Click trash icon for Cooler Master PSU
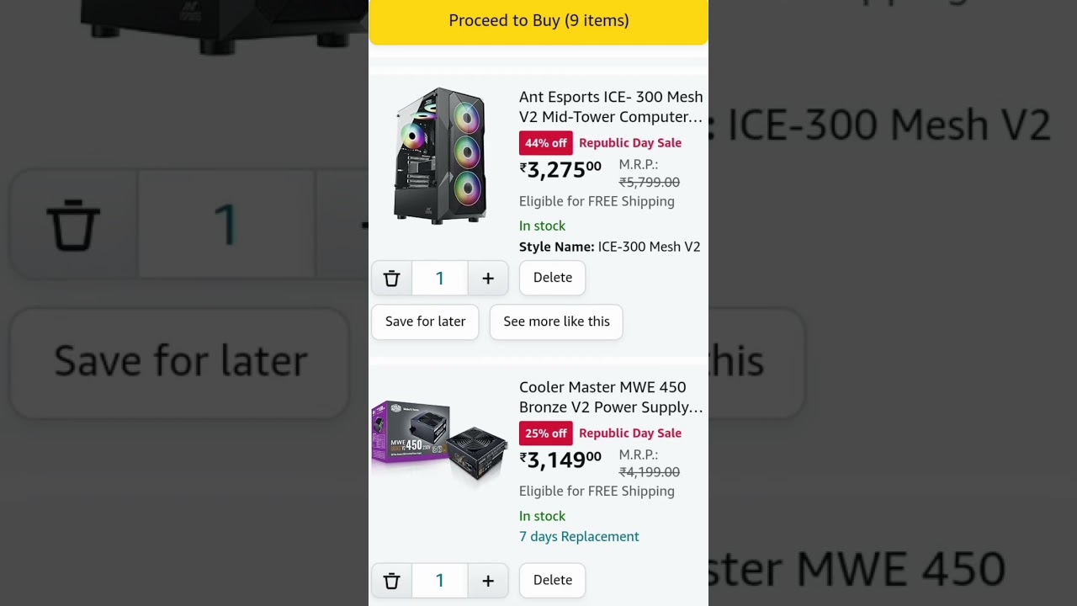The image size is (1077, 606). coord(391,581)
